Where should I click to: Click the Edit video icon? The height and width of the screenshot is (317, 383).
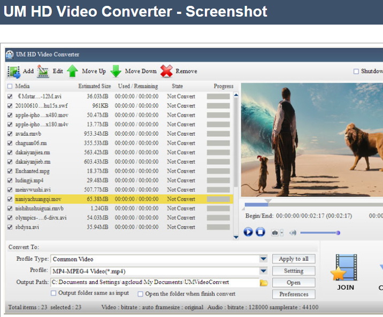pyautogui.click(x=43, y=71)
